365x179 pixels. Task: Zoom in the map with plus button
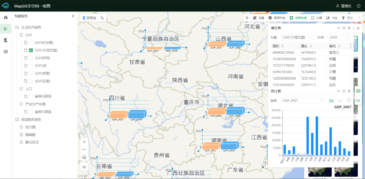click(x=84, y=142)
